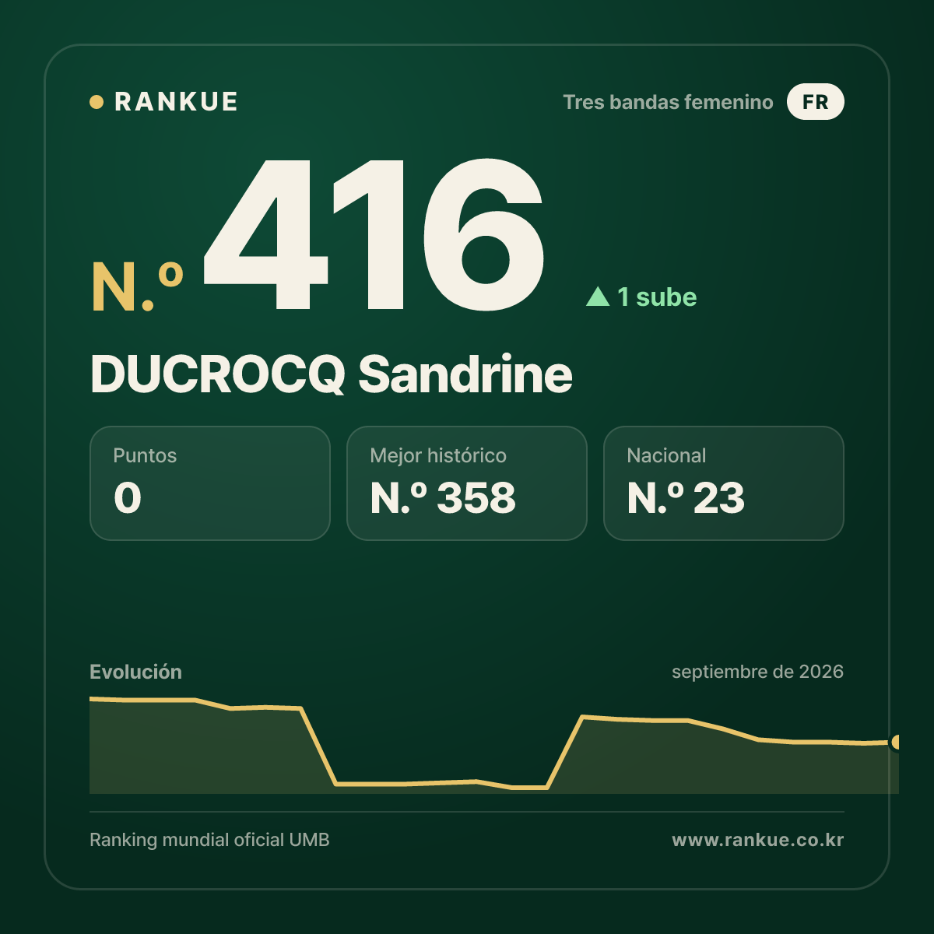Viewport: 934px width, 934px height.
Task: Click the '1 sube' change text
Action: [657, 297]
